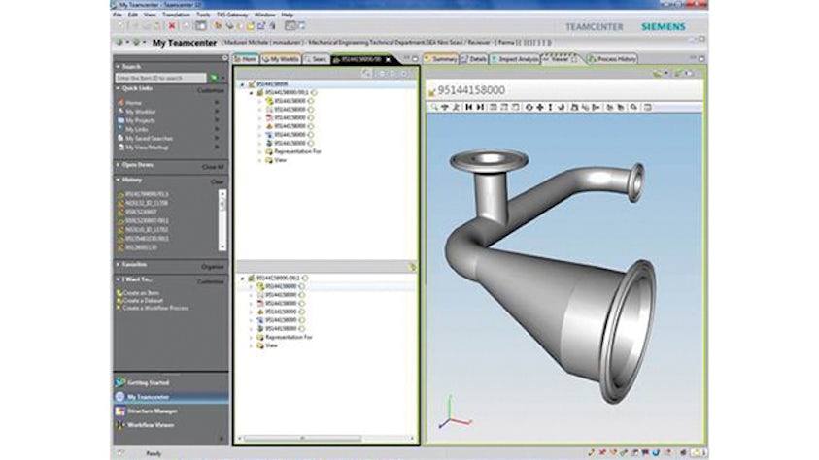Click the Create a Dataset link
819x460 pixels.
pyautogui.click(x=140, y=301)
